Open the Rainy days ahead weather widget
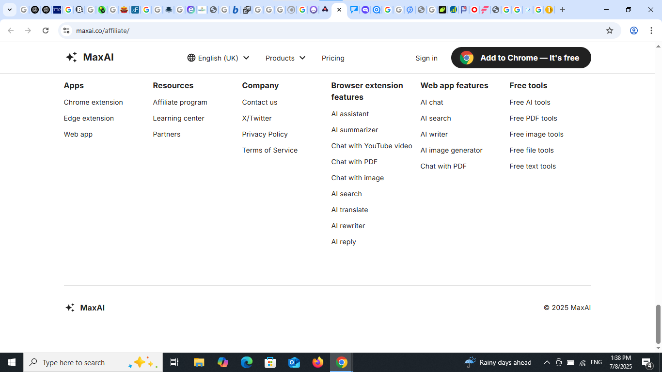 [x=498, y=362]
